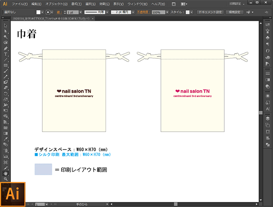
Task: Select the Pen tool
Action: pos(6,49)
